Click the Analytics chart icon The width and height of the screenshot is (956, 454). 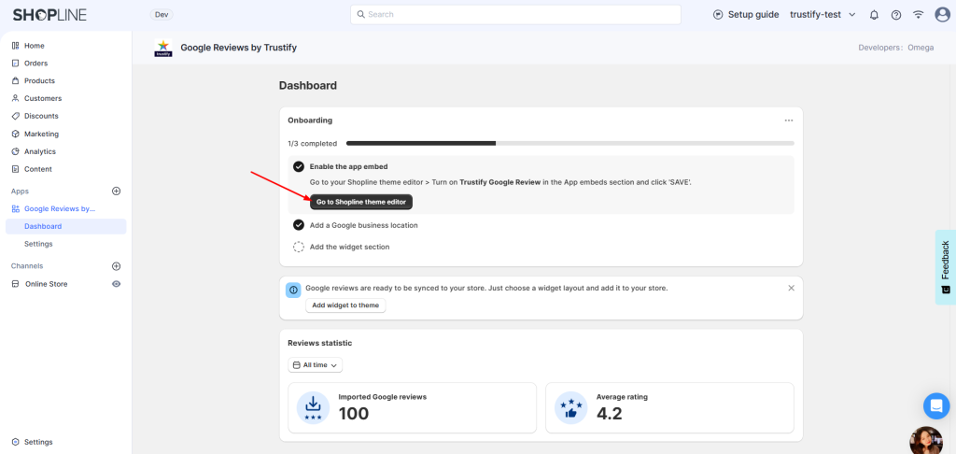coord(15,151)
